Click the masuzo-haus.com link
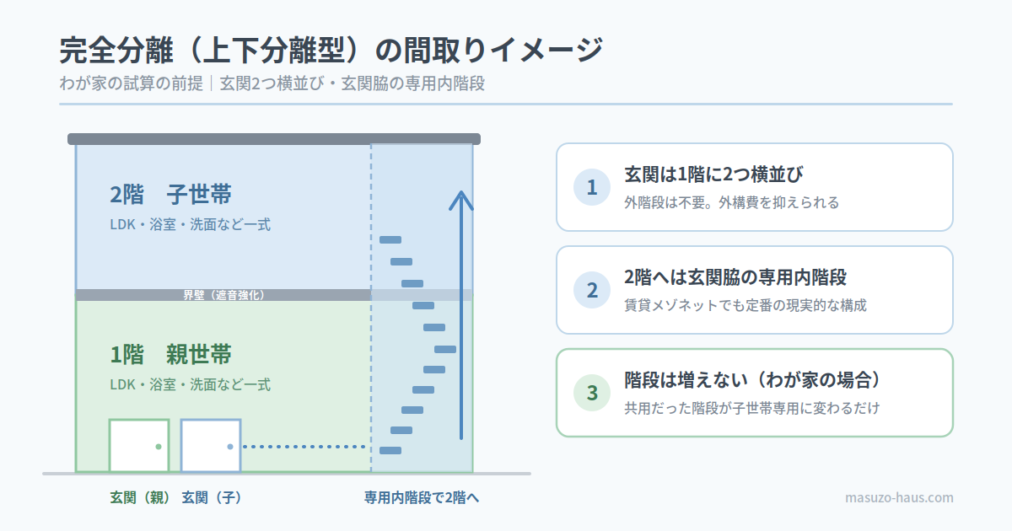The image size is (1012, 531). click(899, 497)
